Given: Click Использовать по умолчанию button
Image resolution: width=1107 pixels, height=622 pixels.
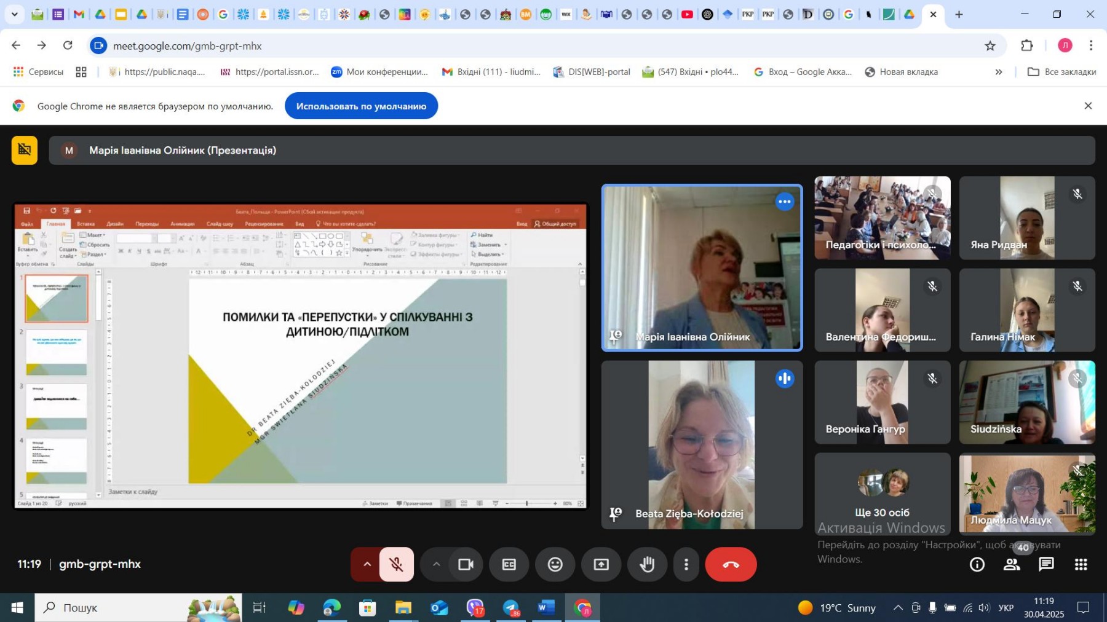Looking at the screenshot, I should tap(361, 106).
